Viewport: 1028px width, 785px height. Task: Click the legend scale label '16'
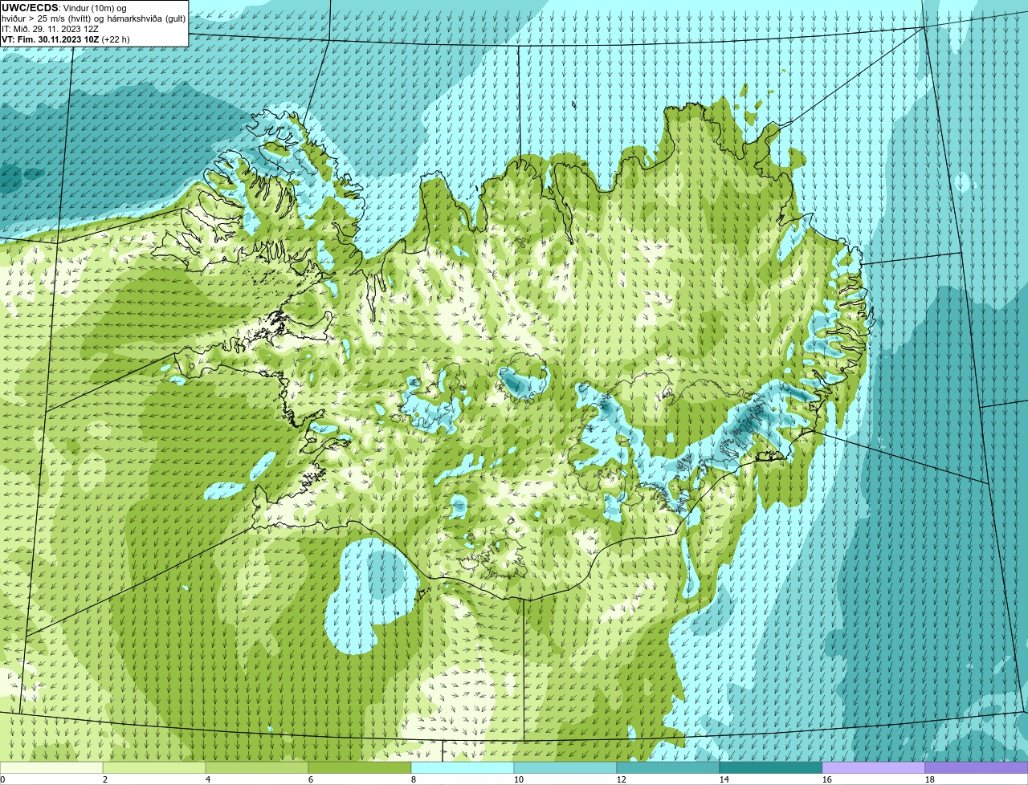[827, 779]
